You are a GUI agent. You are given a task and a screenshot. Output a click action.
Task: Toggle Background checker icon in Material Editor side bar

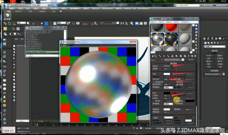196,32
